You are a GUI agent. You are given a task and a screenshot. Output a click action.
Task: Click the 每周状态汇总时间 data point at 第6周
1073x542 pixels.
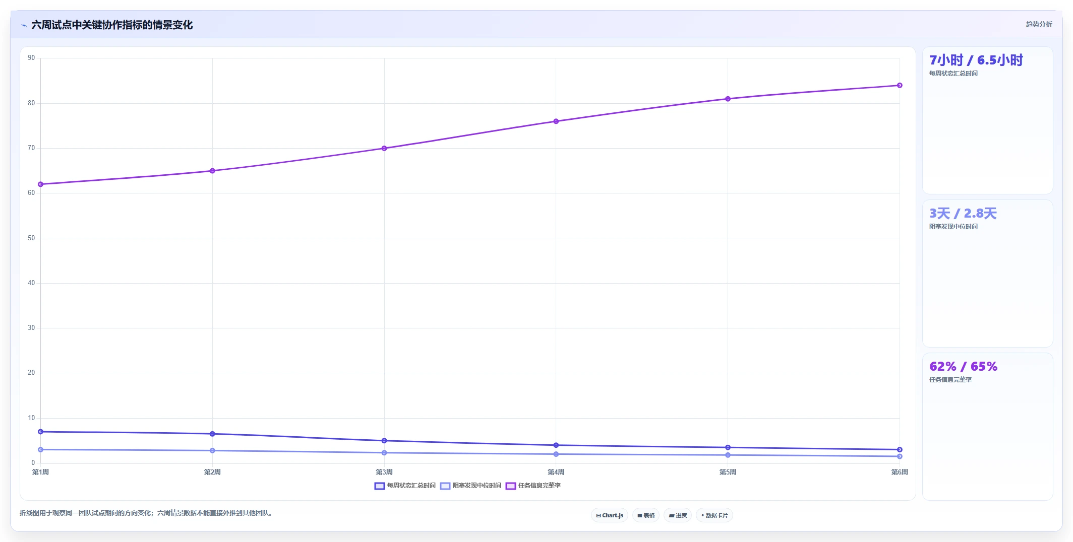click(x=900, y=449)
